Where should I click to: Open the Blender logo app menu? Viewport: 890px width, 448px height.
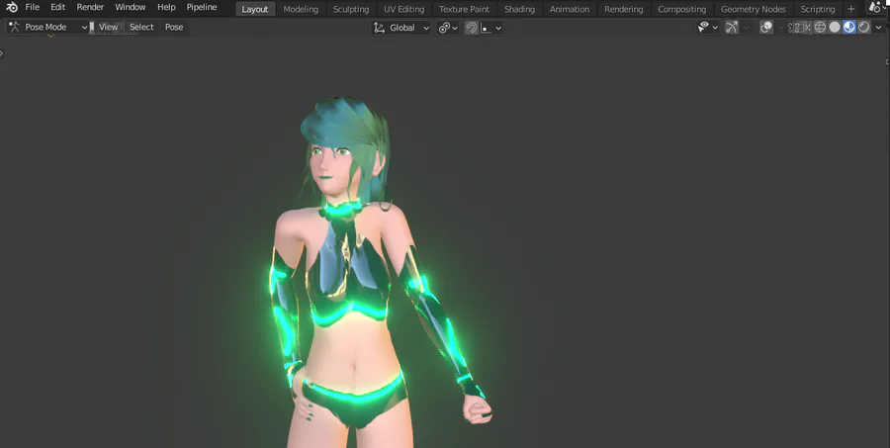[11, 7]
